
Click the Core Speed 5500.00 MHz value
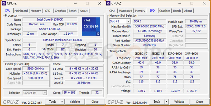(36, 69)
